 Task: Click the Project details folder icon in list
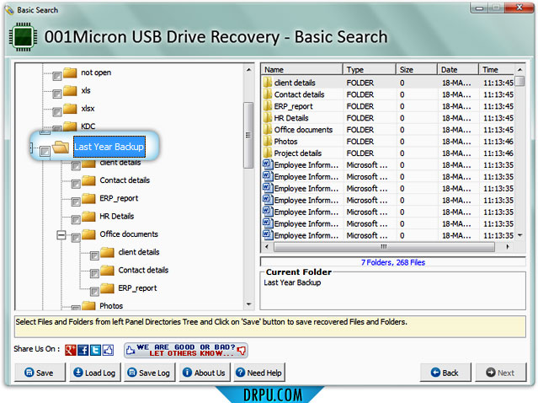(x=268, y=153)
